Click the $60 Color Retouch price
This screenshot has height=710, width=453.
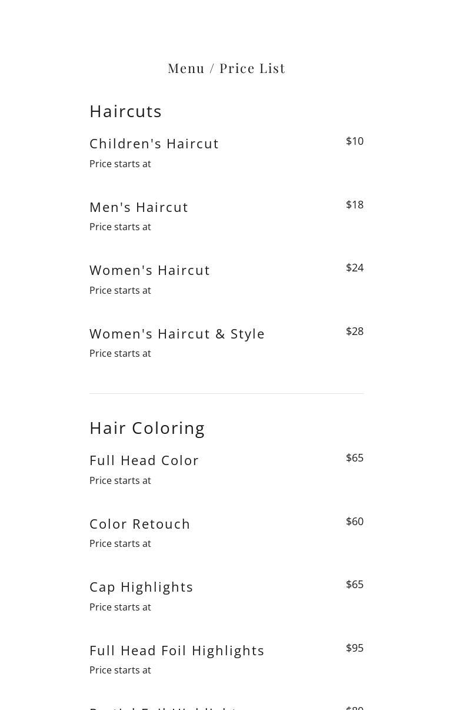(355, 522)
